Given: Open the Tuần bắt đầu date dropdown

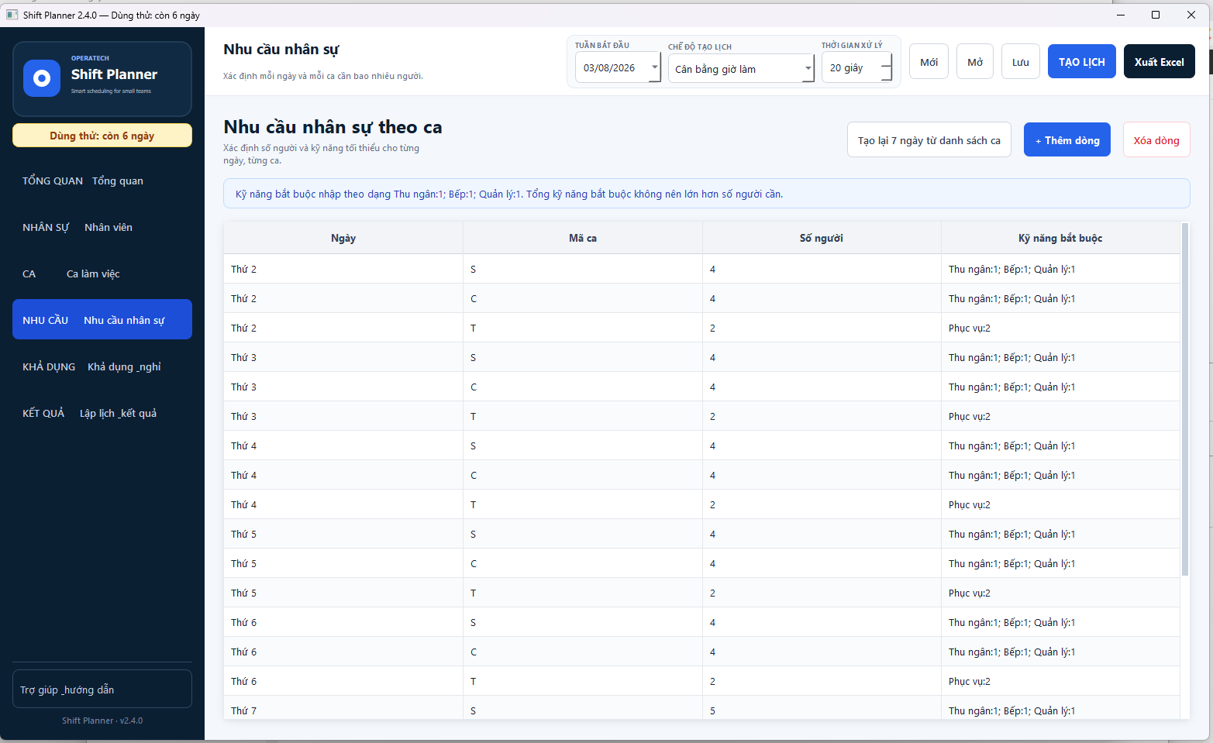Looking at the screenshot, I should point(655,67).
